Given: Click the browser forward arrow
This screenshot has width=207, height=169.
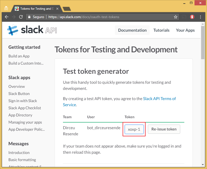Looking at the screenshot, I should tap(14, 17).
